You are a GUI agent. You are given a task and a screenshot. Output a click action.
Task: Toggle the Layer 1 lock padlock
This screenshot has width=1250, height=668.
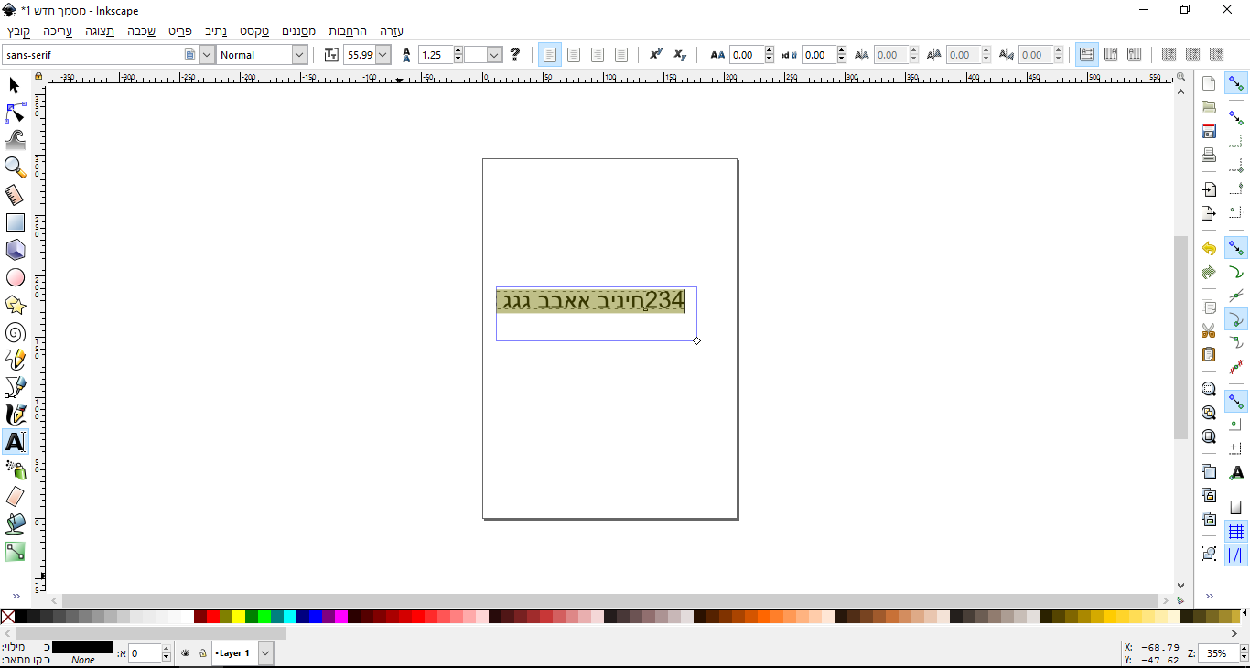203,652
